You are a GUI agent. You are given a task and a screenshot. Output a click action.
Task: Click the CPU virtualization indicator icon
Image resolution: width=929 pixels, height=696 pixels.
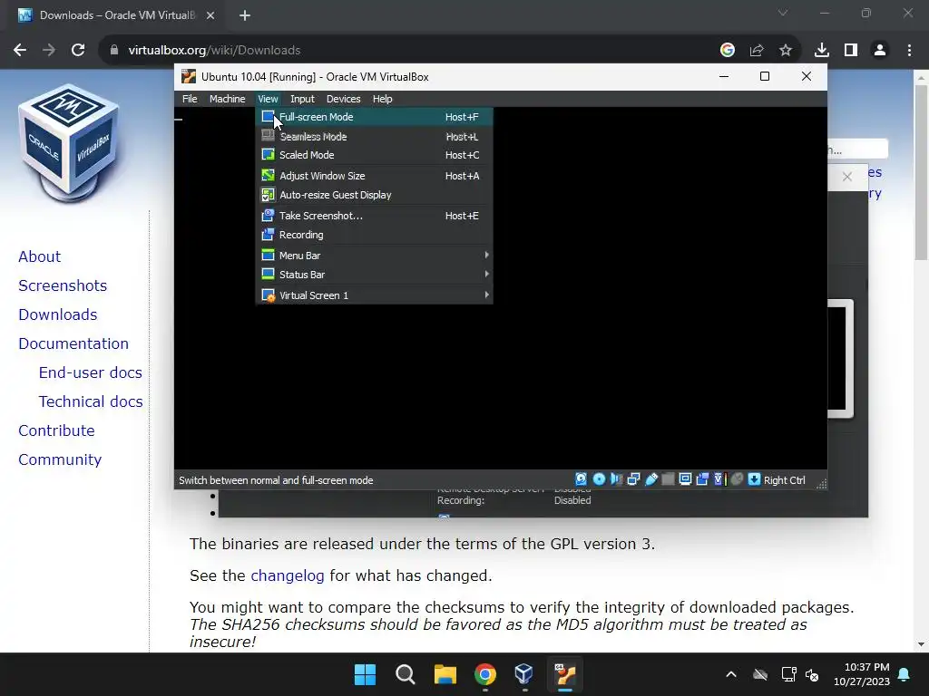pyautogui.click(x=719, y=479)
